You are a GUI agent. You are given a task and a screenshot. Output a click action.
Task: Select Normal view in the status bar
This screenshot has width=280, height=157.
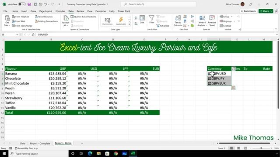(231, 148)
